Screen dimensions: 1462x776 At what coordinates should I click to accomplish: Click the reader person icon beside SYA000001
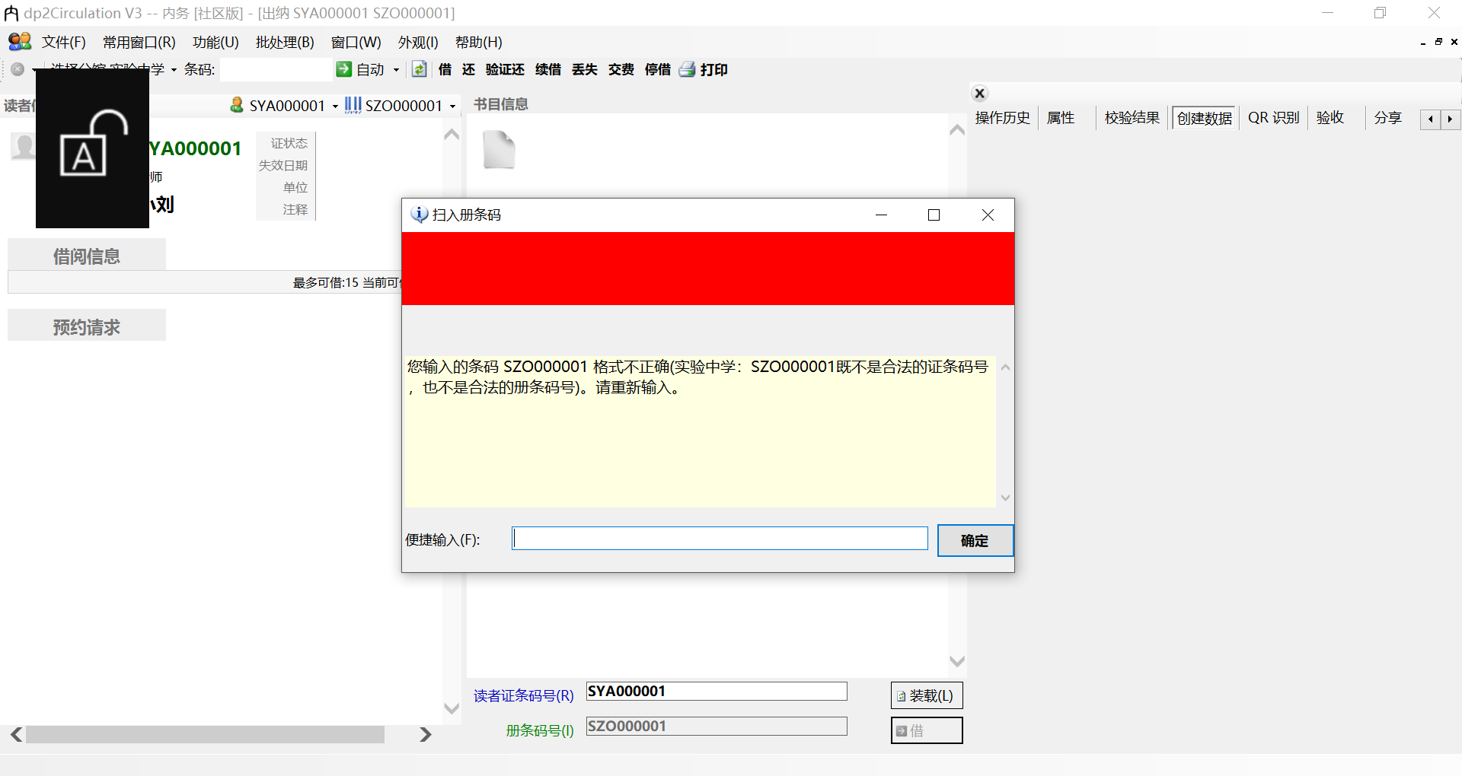click(x=236, y=105)
